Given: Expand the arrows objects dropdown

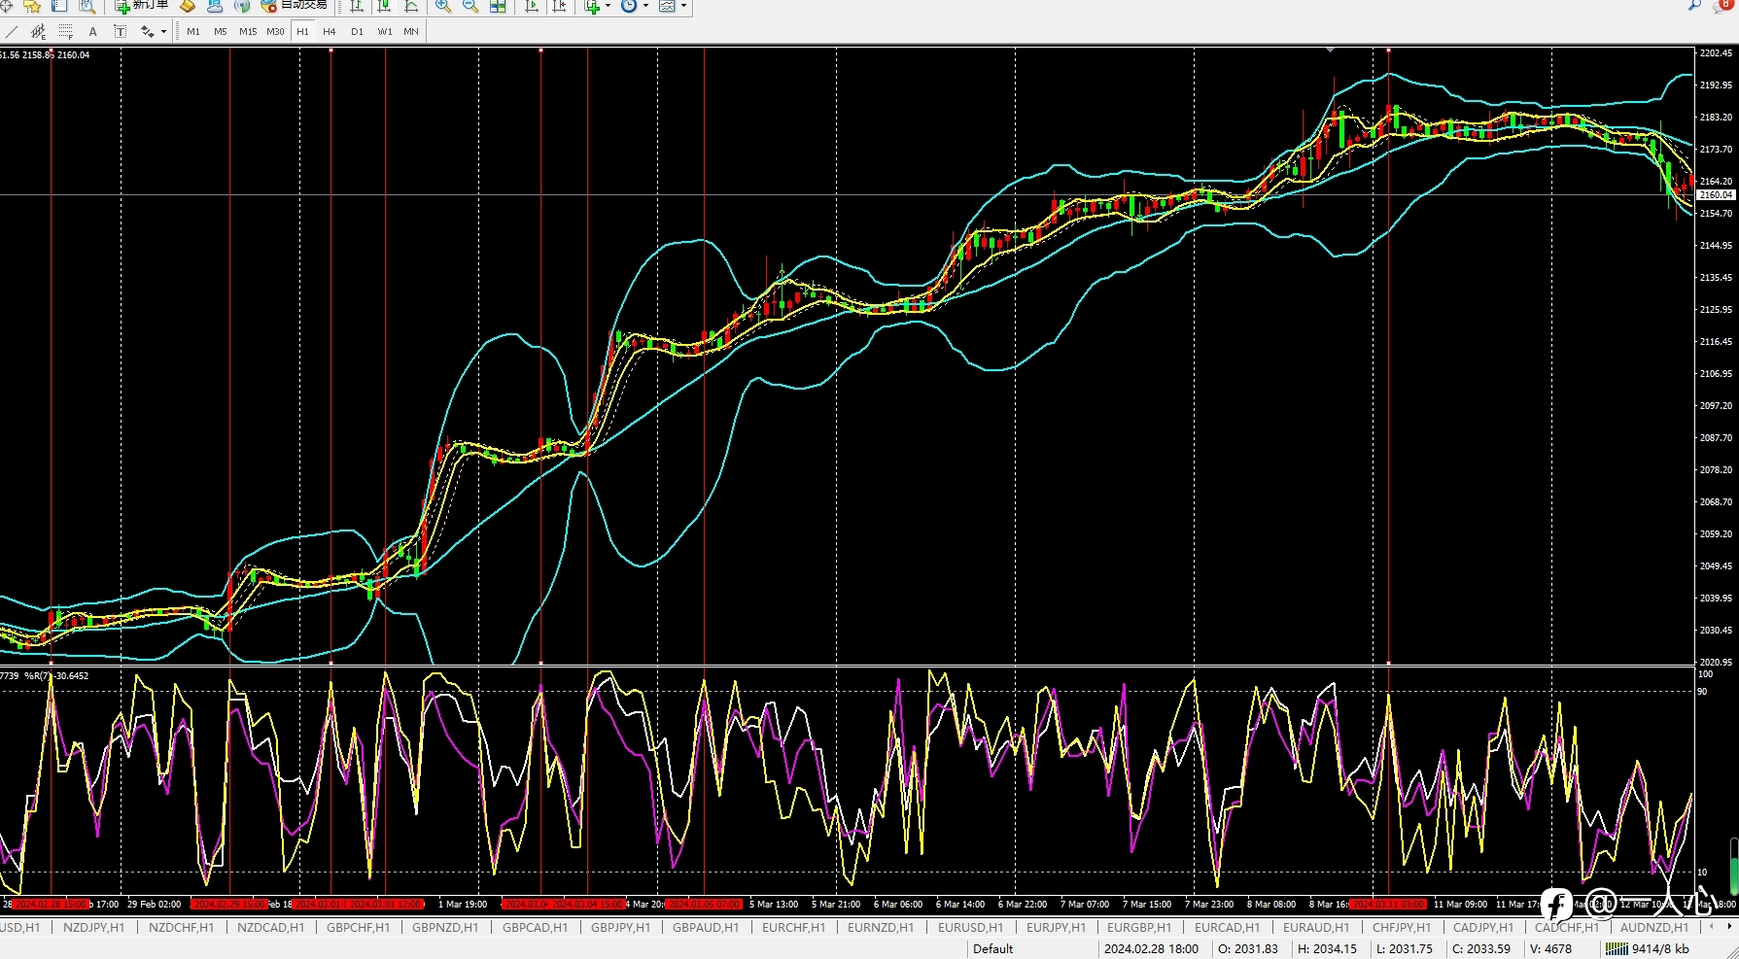Looking at the screenshot, I should point(163,32).
